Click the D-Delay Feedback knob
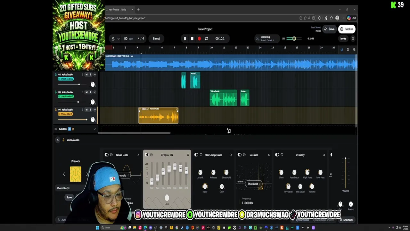This screenshot has width=410, height=231. (x=294, y=173)
